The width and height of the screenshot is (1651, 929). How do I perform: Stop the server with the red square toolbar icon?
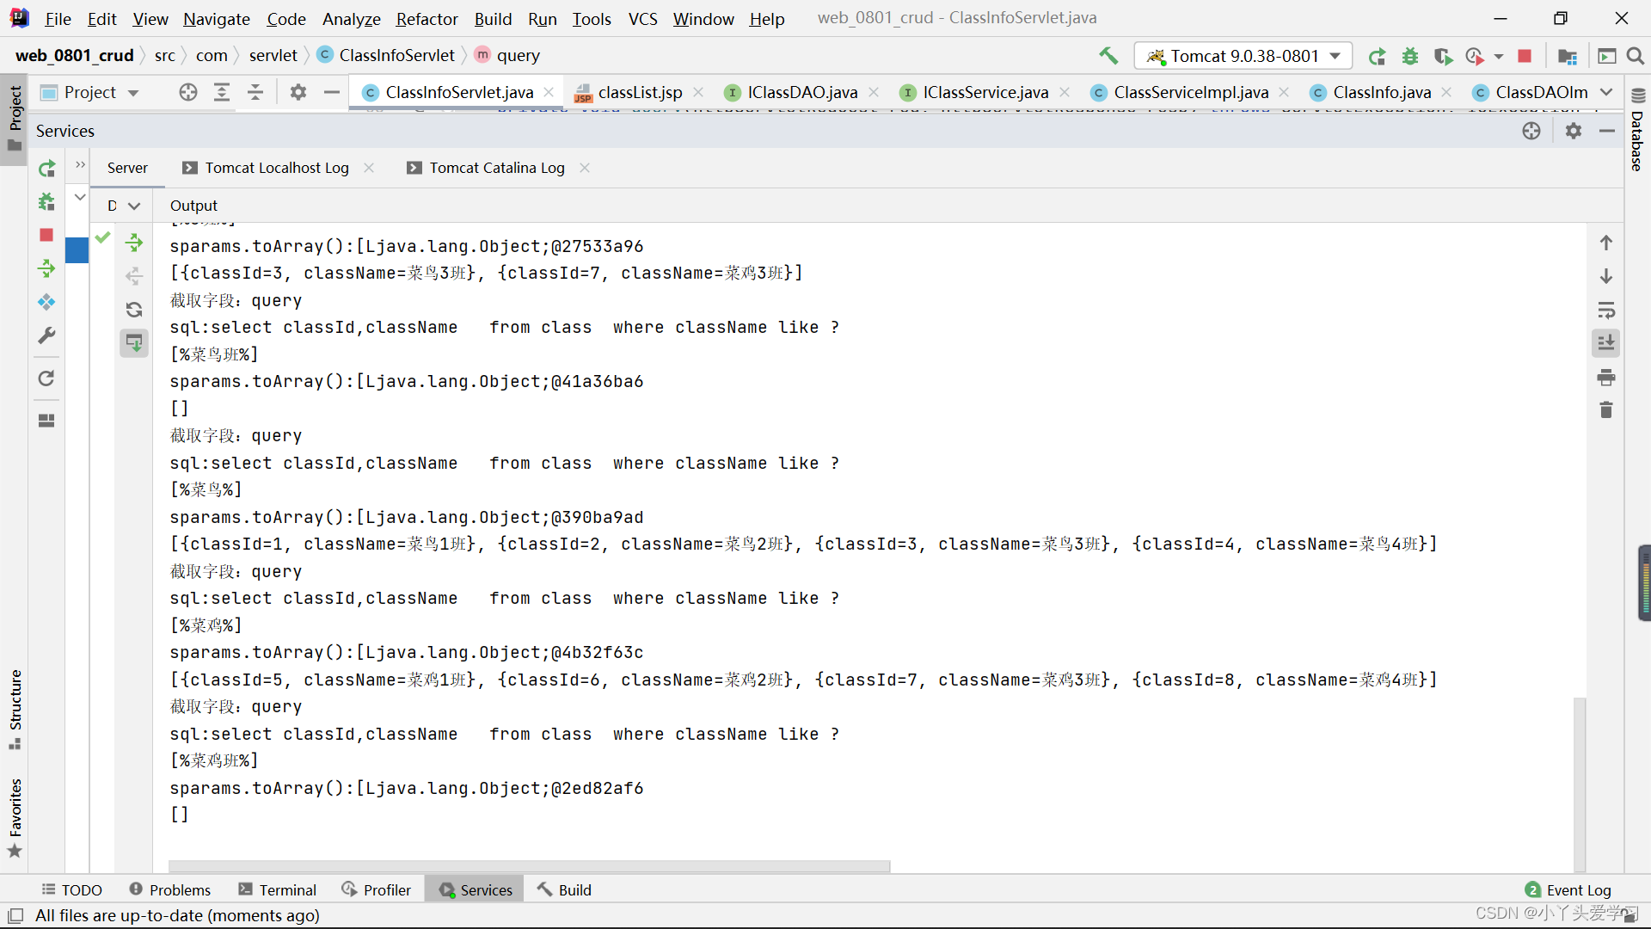pos(1525,56)
